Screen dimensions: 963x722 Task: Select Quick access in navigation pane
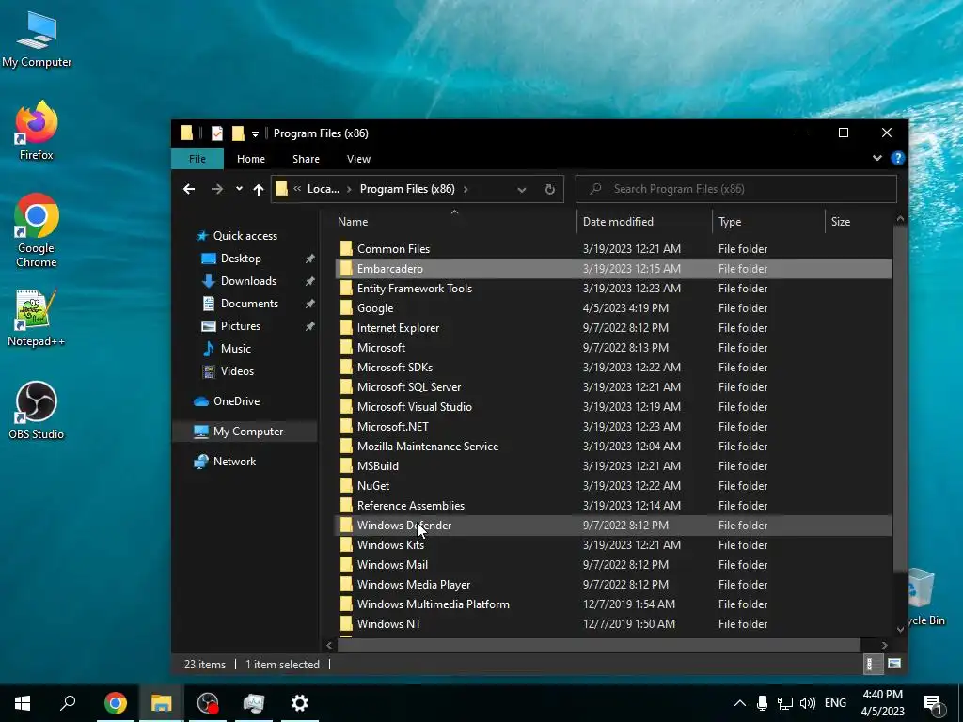coord(245,236)
